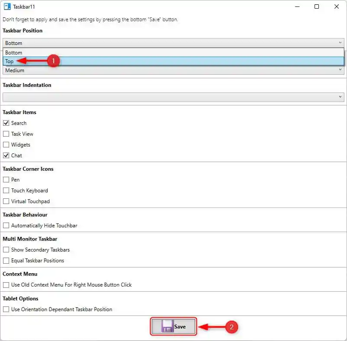Click the Taskbar11 window title text
Image resolution: width=347 pixels, height=341 pixels.
pos(24,6)
